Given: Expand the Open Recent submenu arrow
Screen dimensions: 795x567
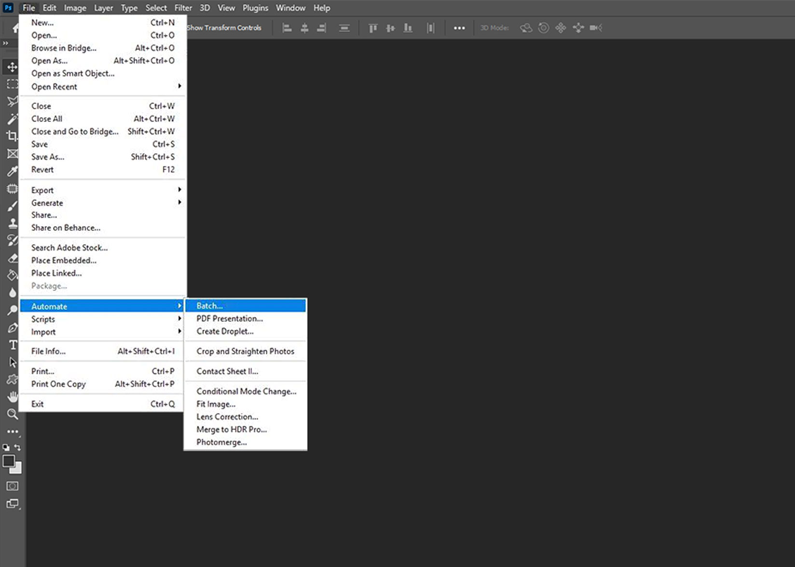Looking at the screenshot, I should [179, 86].
